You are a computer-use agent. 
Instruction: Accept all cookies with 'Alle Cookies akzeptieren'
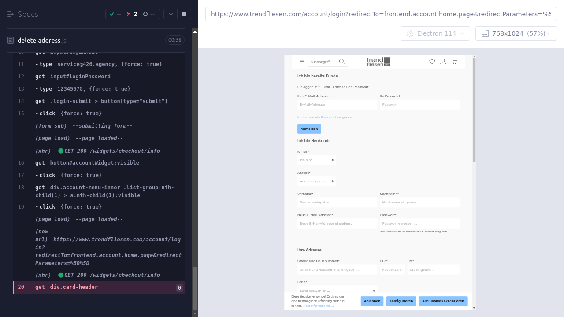click(443, 301)
